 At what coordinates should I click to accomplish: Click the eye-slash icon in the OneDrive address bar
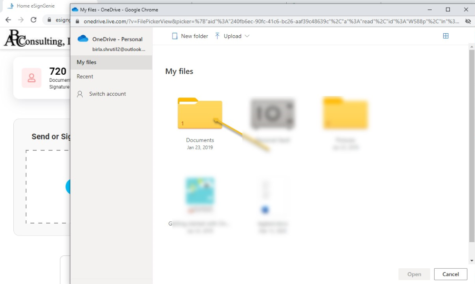click(468, 21)
